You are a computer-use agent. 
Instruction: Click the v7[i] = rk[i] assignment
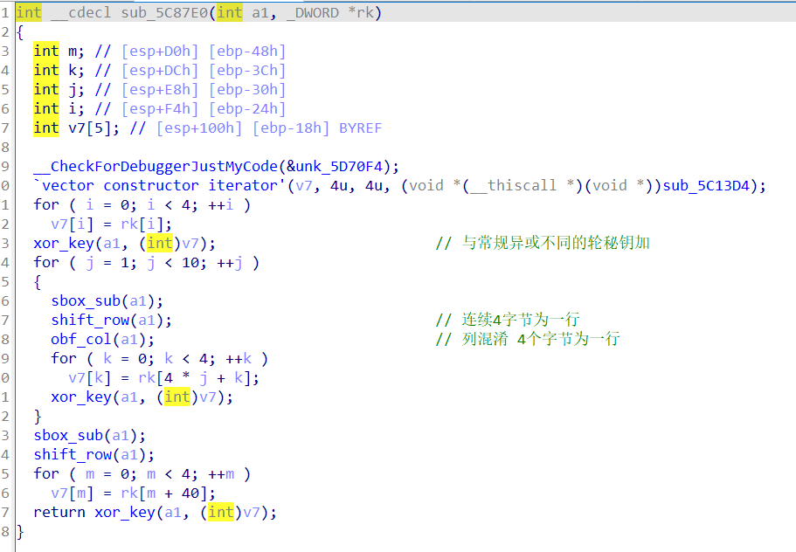[x=111, y=224]
